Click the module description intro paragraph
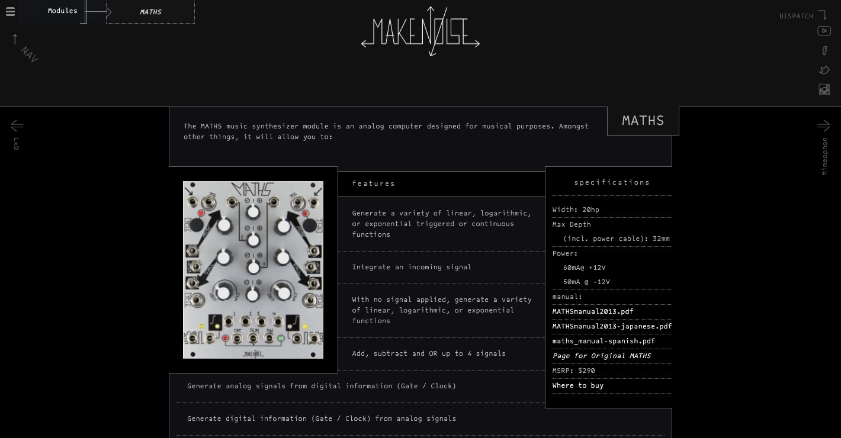 (x=386, y=131)
